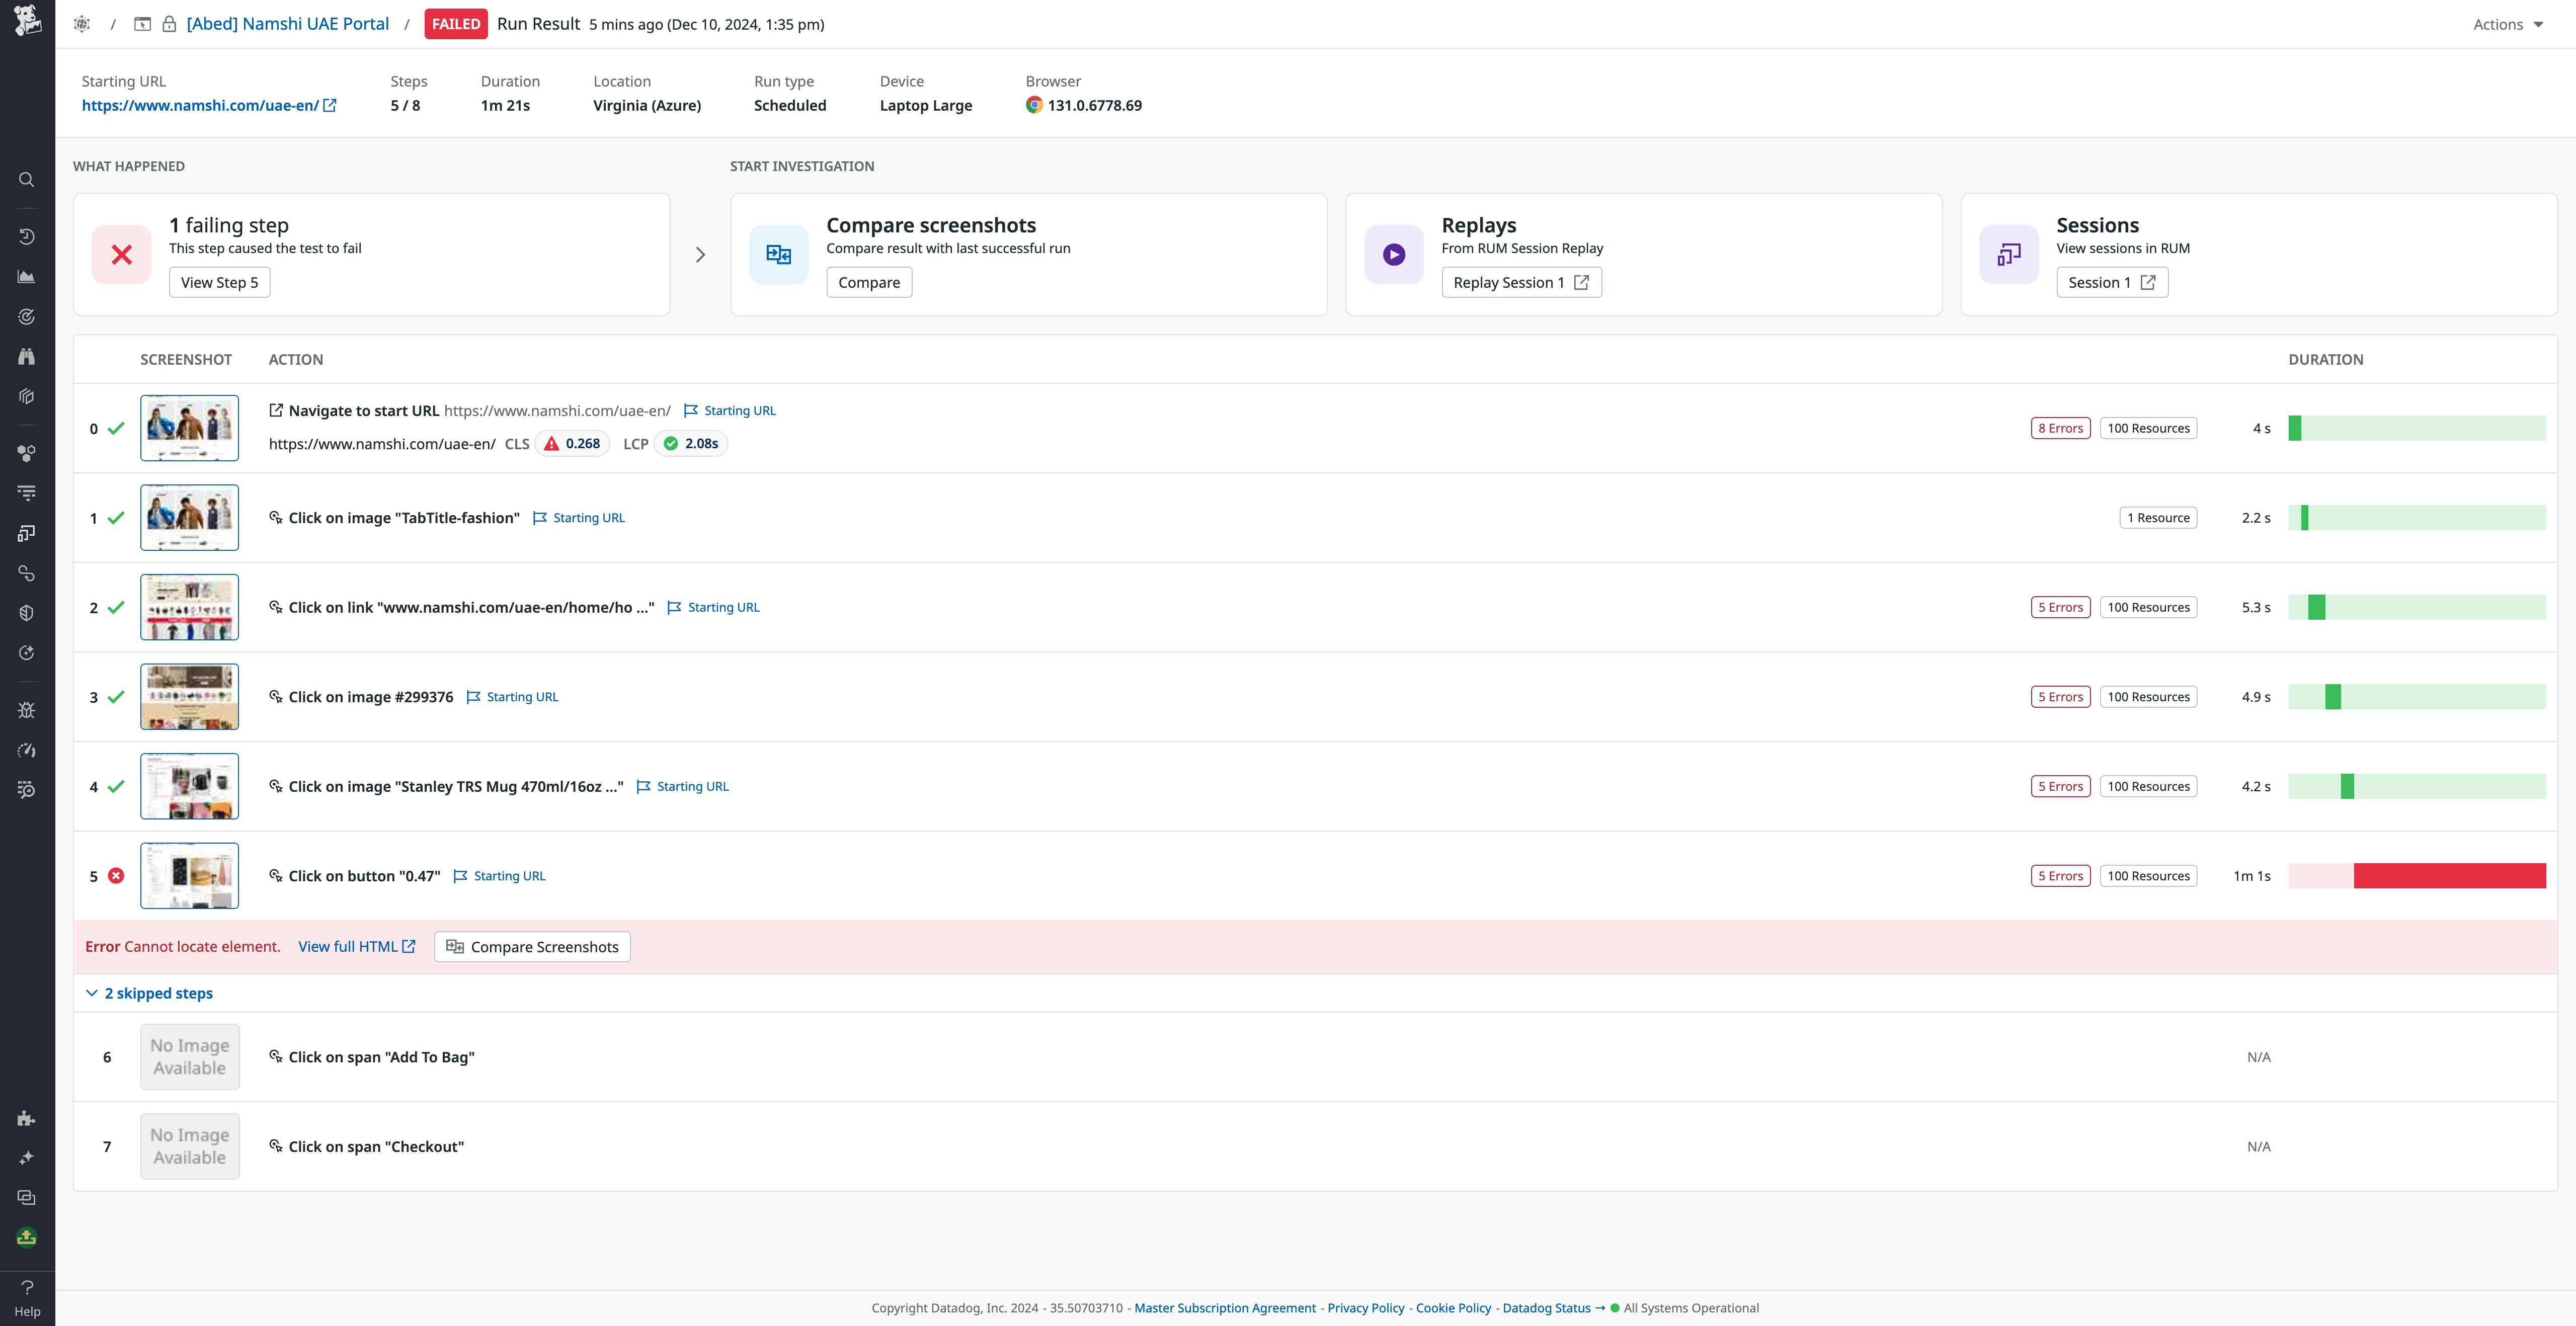Click the purple Replays play icon
Screen dimensions: 2576x1326
click(1393, 255)
